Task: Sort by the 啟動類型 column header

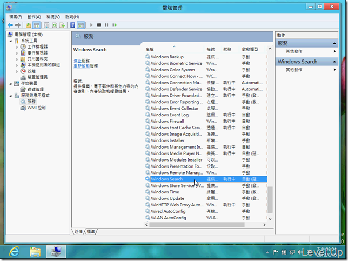Action: 252,49
